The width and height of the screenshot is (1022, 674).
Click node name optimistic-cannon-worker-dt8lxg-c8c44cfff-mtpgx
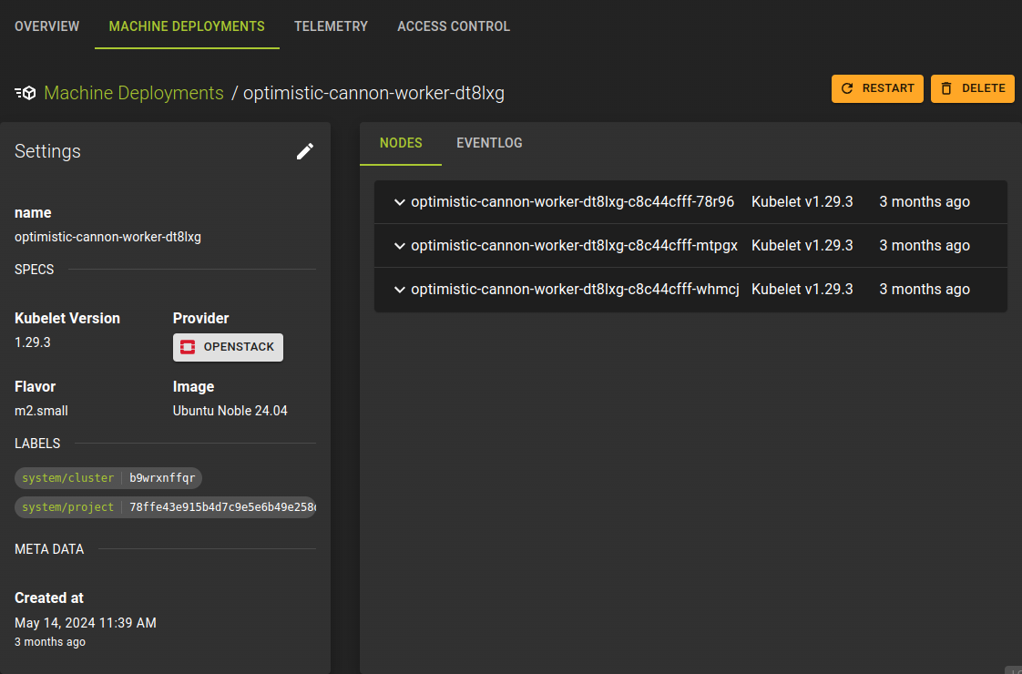[574, 246]
